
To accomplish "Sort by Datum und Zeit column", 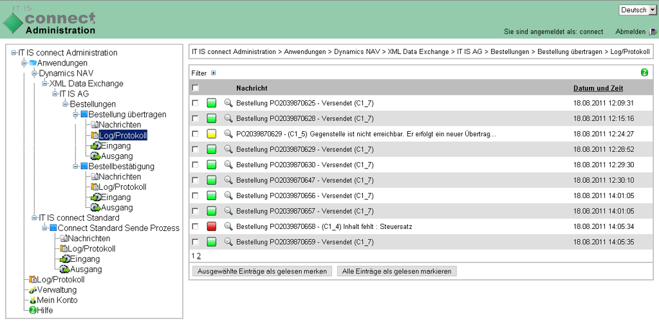I will click(598, 88).
